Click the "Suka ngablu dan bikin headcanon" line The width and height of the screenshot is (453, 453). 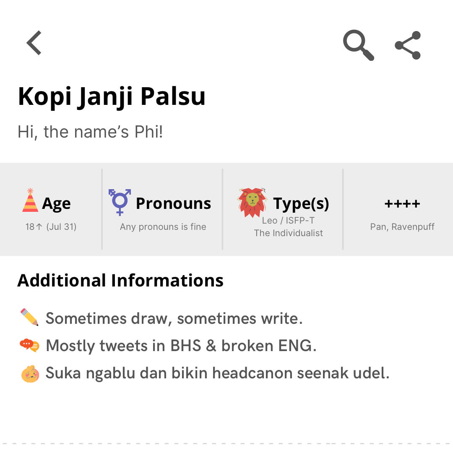217,373
